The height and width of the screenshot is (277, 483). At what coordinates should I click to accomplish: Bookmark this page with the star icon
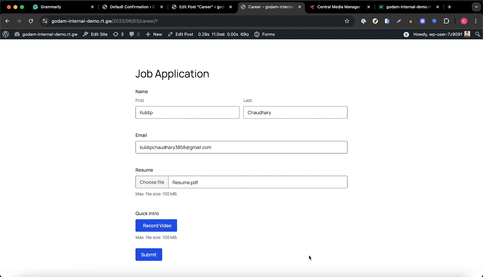pyautogui.click(x=347, y=21)
